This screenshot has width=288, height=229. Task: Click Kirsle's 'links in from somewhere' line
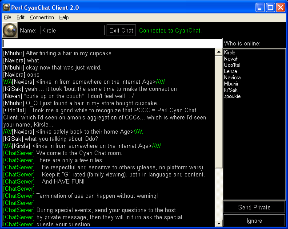tap(82, 146)
